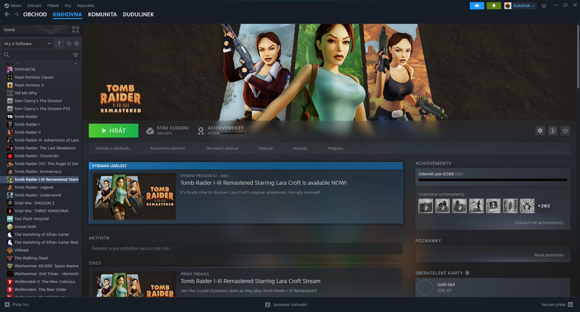Click the Team Fortress 2 game icon

click(10, 85)
